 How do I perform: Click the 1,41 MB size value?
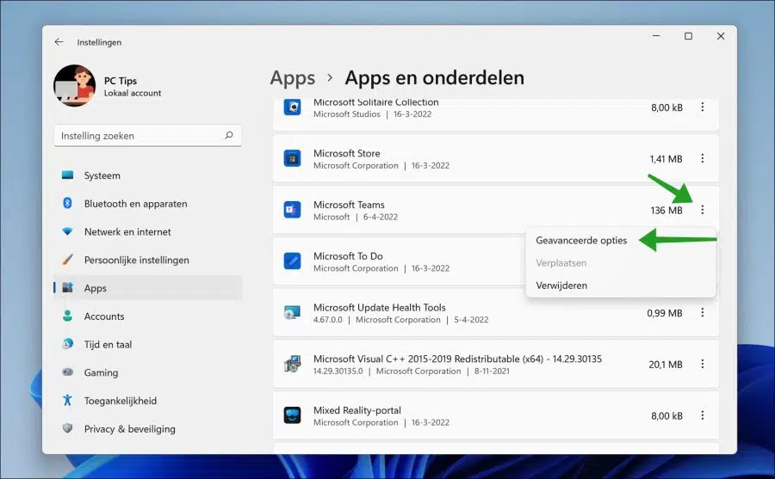click(666, 159)
